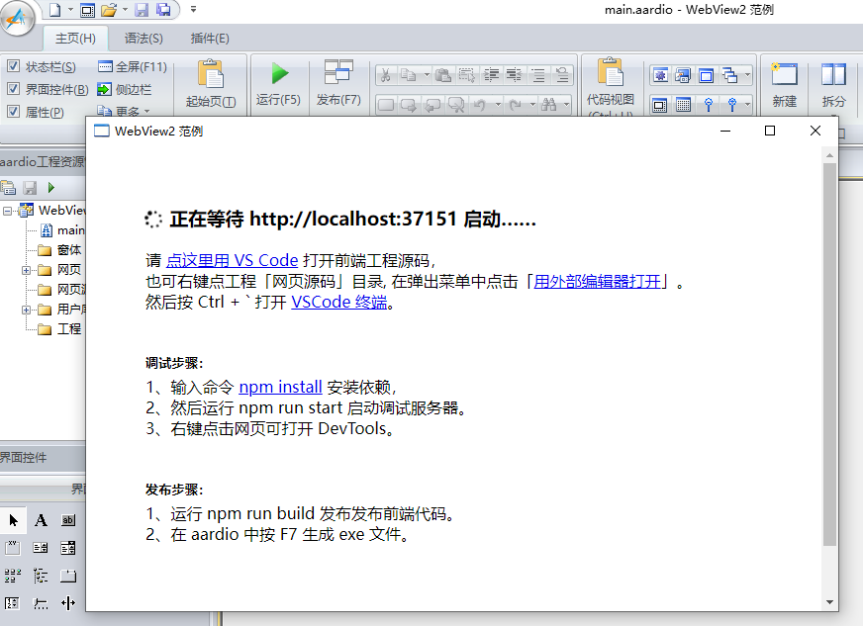This screenshot has width=863, height=626.
Task: Open the binoculars find dropdown arrow
Action: (566, 105)
